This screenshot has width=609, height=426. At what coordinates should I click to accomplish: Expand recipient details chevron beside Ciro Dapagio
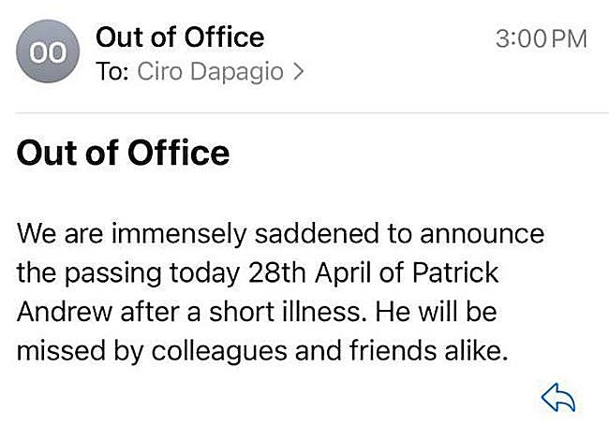coord(299,72)
